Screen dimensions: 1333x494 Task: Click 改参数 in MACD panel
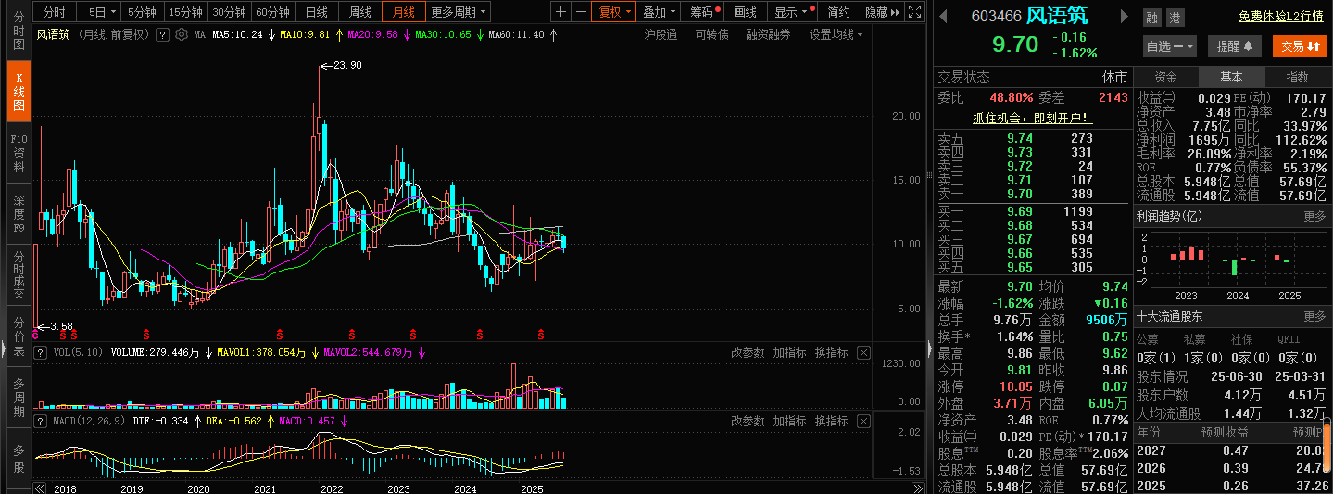point(748,421)
